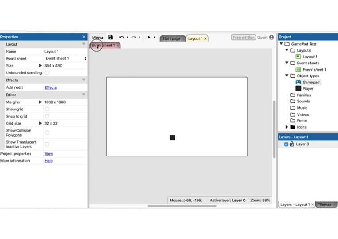The width and height of the screenshot is (338, 239).
Task: Open the preview options dropdown arrow
Action: [154, 37]
